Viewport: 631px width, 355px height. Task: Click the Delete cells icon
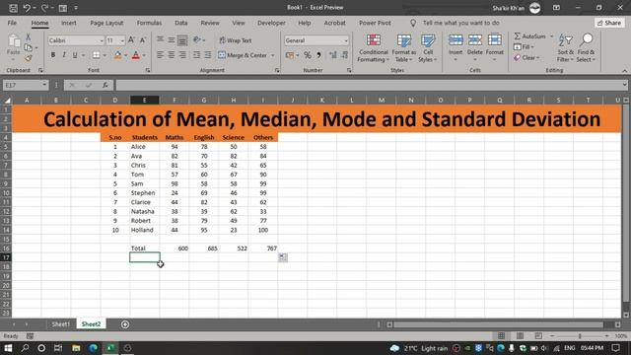point(475,40)
